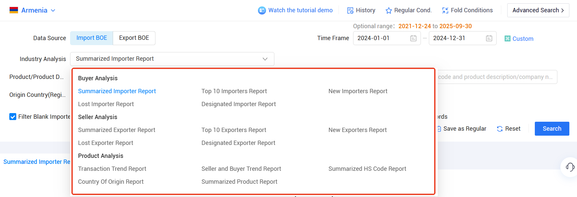The height and width of the screenshot is (197, 577).
Task: Choose Designated Exporter Report
Action: 238,143
